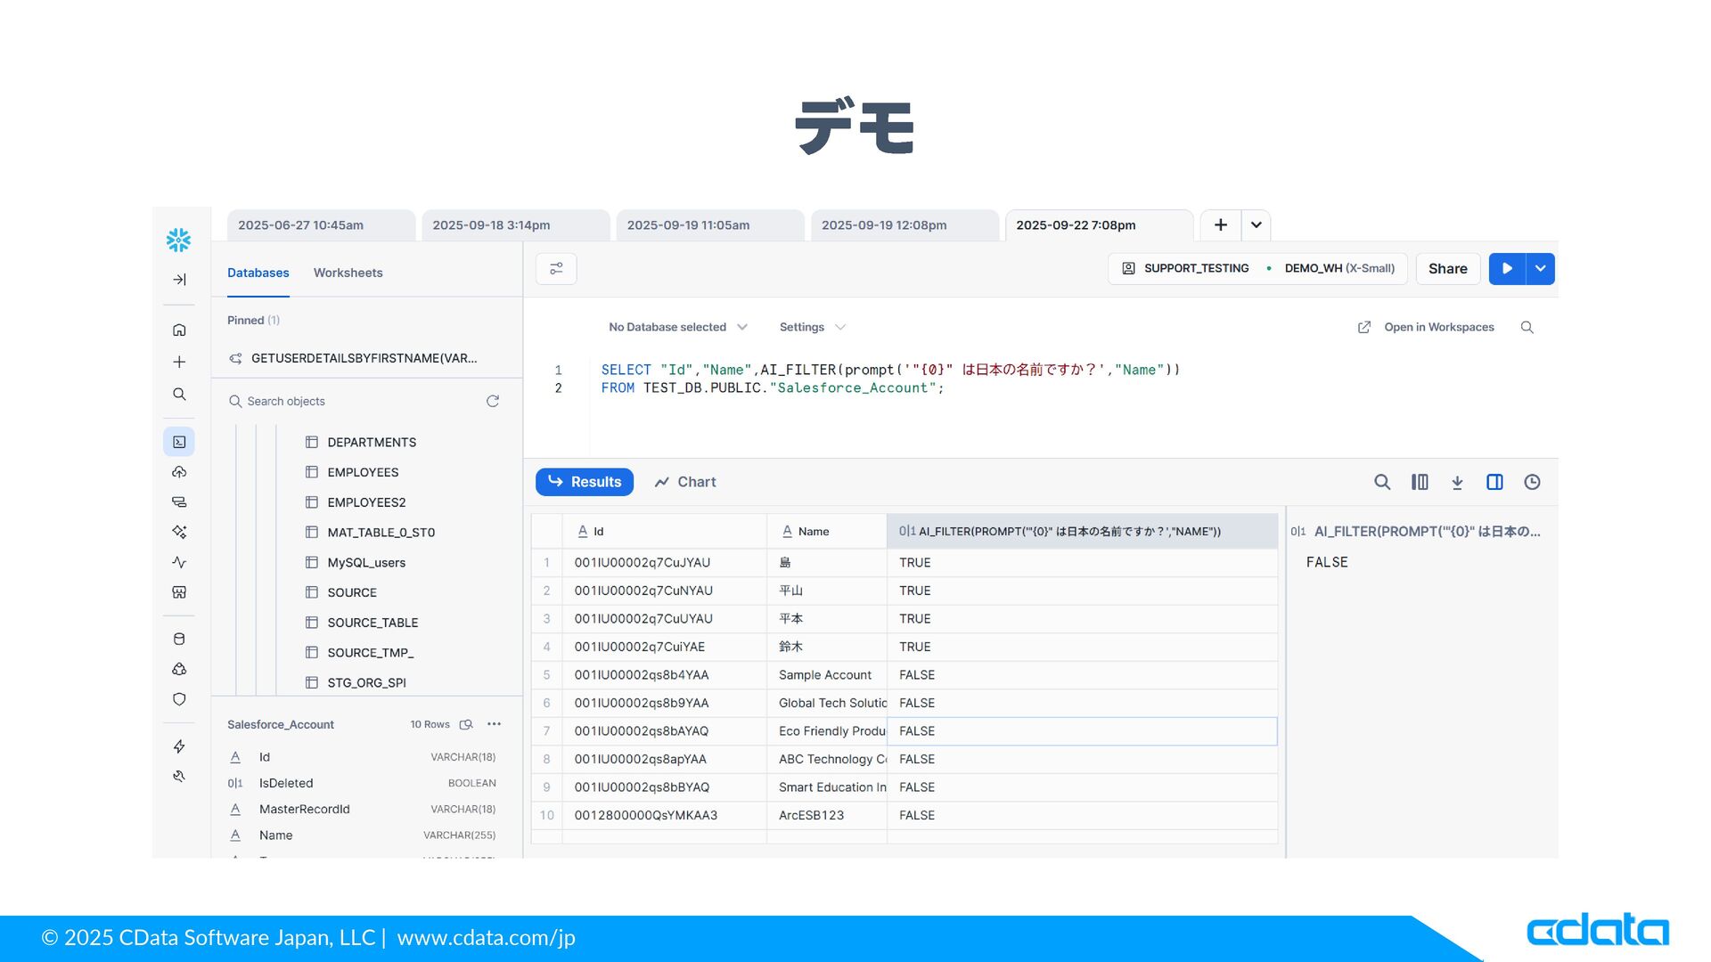
Task: Open the Catalog database icon in sidebar
Action: (x=179, y=639)
